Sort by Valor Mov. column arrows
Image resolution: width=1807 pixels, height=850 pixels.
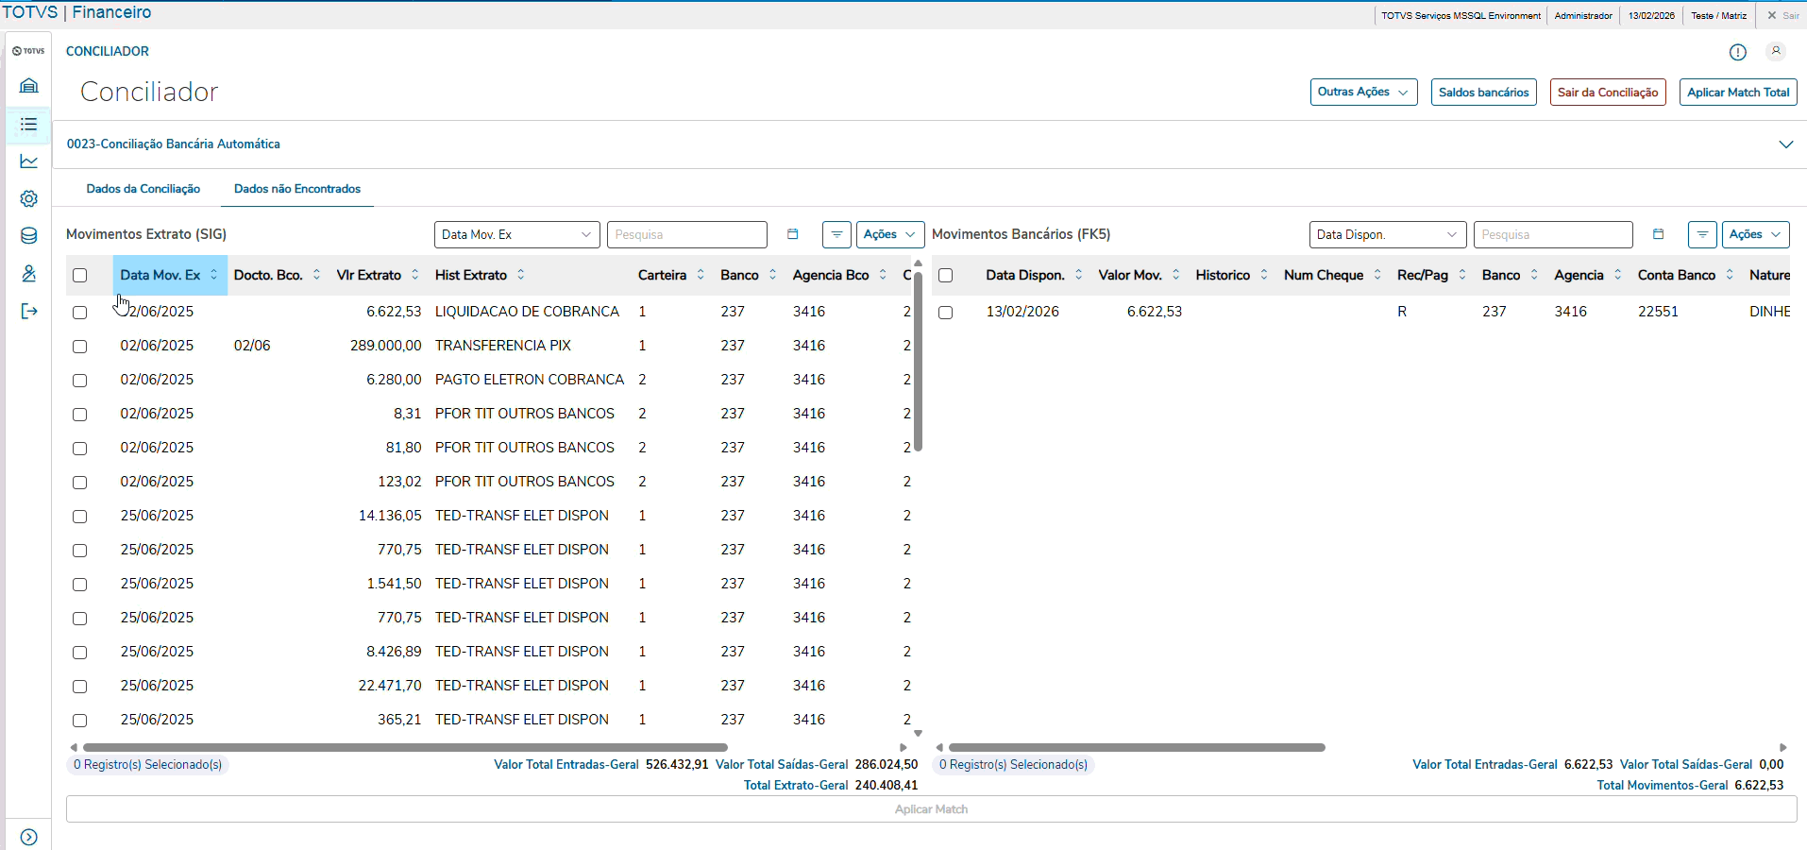click(x=1175, y=275)
